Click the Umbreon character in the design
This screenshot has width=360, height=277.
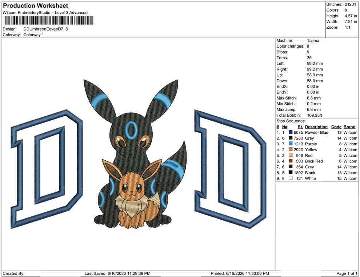pos(131,133)
